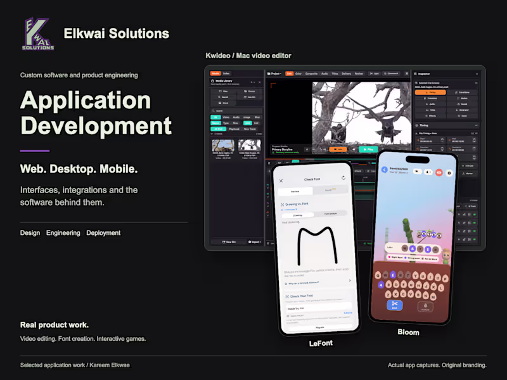Tap the purple A key on Bloom keyboard
The image size is (507, 380).
381,284
